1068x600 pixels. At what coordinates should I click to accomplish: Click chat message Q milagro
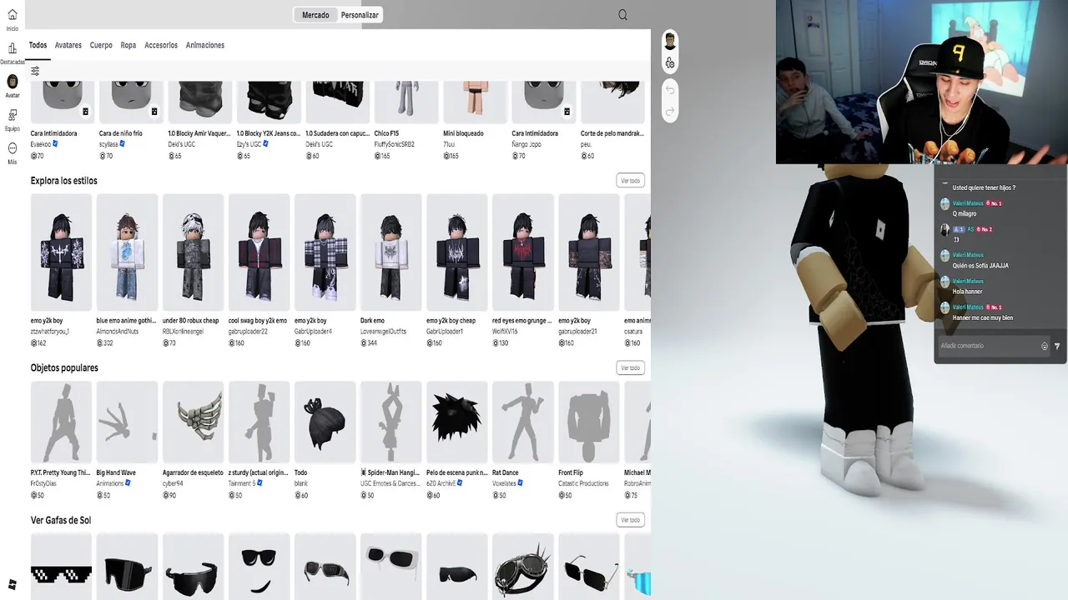pos(965,214)
